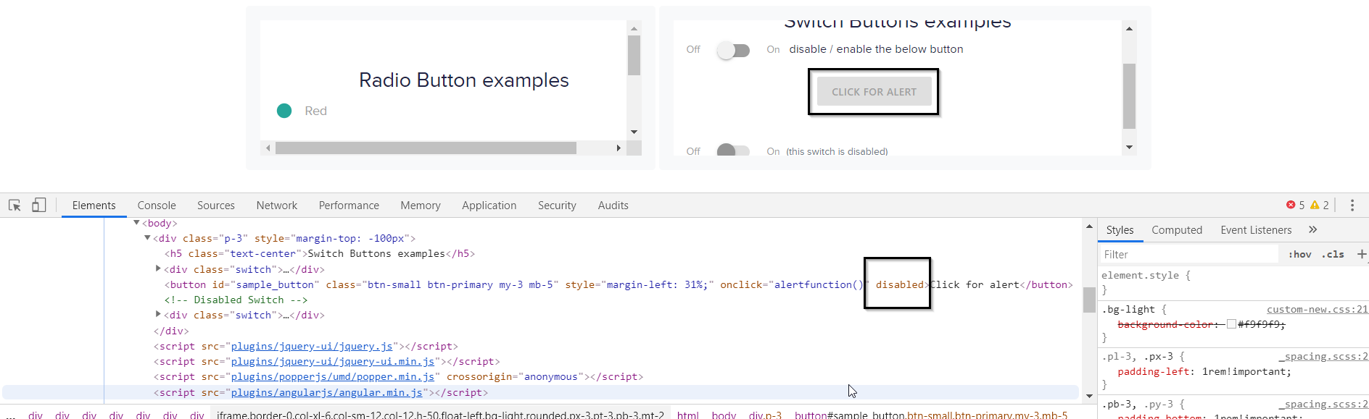1369x419 pixels.
Task: Click the red error count icon
Action: [x=1291, y=205]
